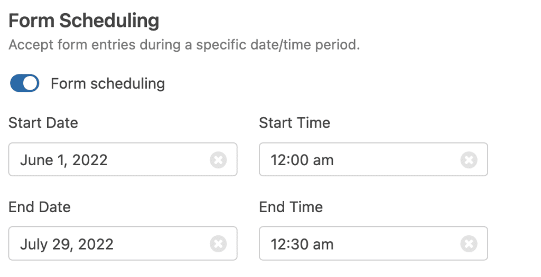Click the "Form Scheduling" section heading
The image size is (541, 277).
pyautogui.click(x=84, y=21)
